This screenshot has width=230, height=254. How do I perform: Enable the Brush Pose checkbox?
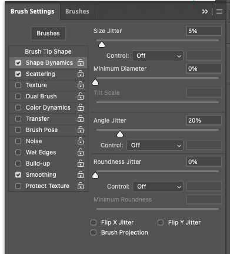[x=18, y=130]
